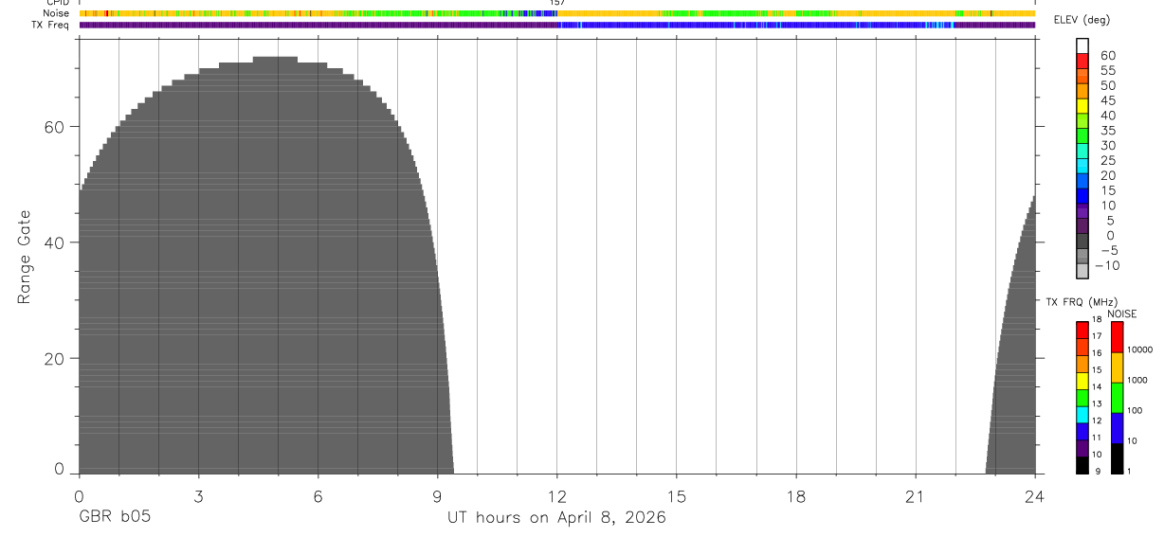Screen dimensions: 1164x537
Task: Select the cyan swatch in the ELEV legend
Action: (x=1082, y=165)
